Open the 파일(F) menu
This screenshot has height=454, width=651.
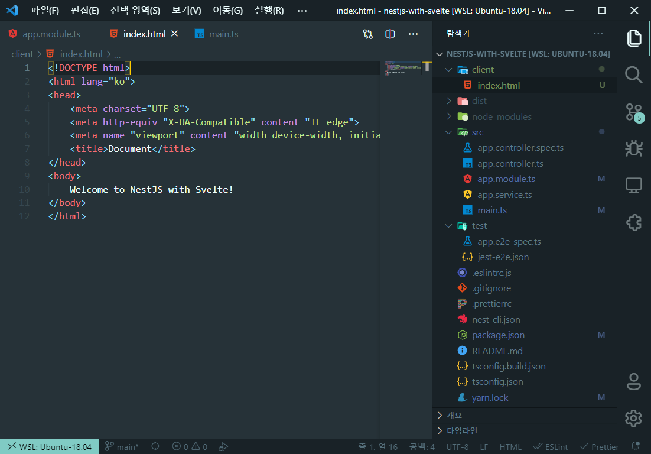tap(44, 11)
